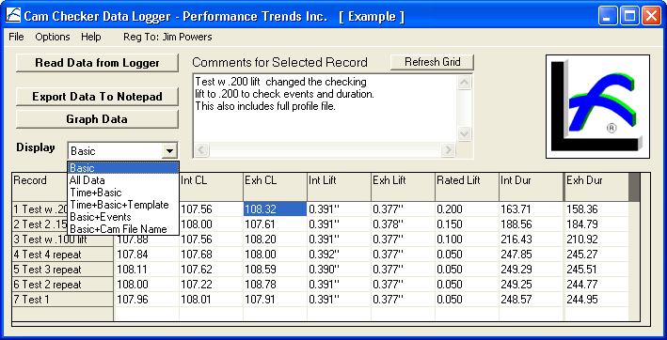Select record row 7 Test 1
This screenshot has height=340, width=667.
click(62, 300)
